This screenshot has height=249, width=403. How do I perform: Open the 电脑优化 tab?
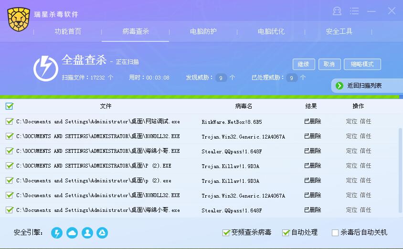[x=271, y=31]
